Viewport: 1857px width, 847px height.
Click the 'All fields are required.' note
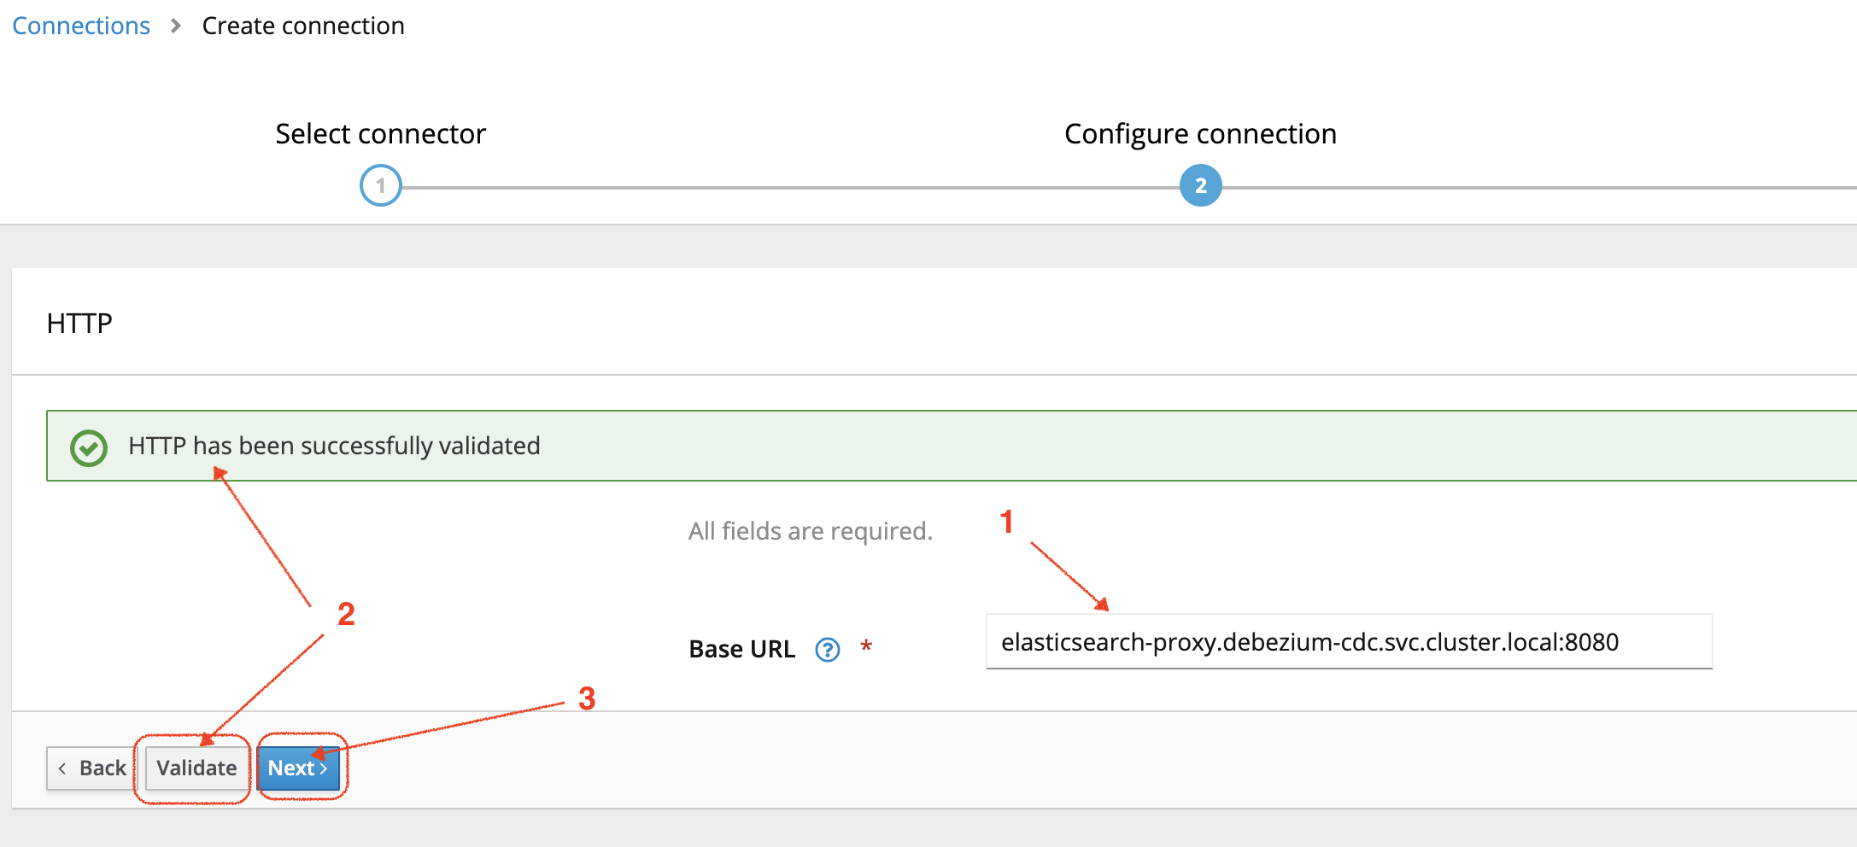810,531
